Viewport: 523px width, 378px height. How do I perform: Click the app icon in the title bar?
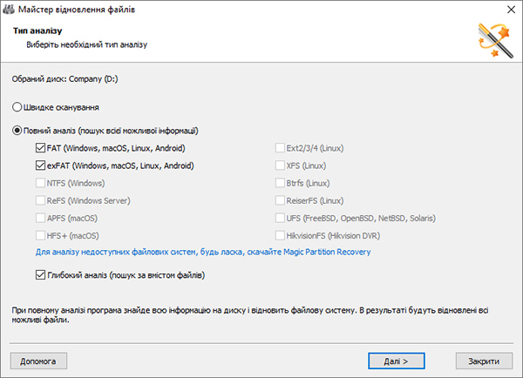[x=9, y=10]
